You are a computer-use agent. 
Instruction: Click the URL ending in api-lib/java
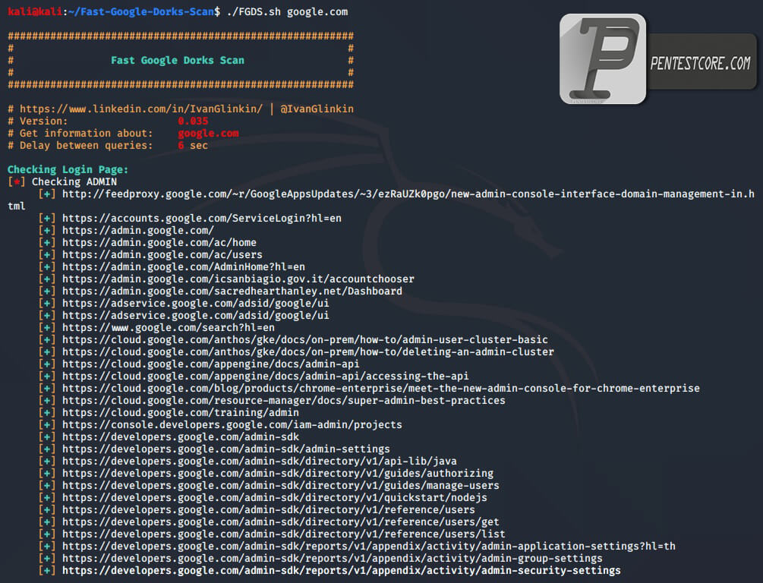tap(260, 462)
